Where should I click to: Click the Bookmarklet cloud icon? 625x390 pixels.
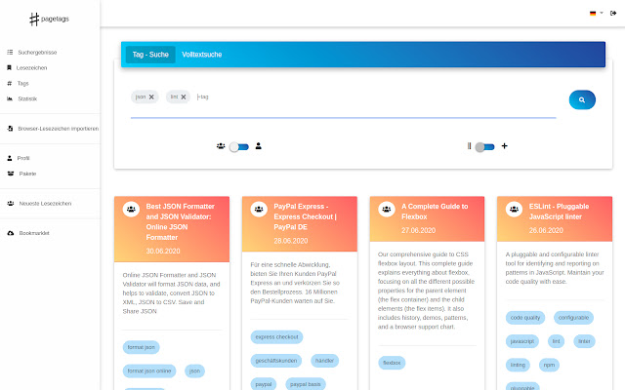[x=11, y=233]
